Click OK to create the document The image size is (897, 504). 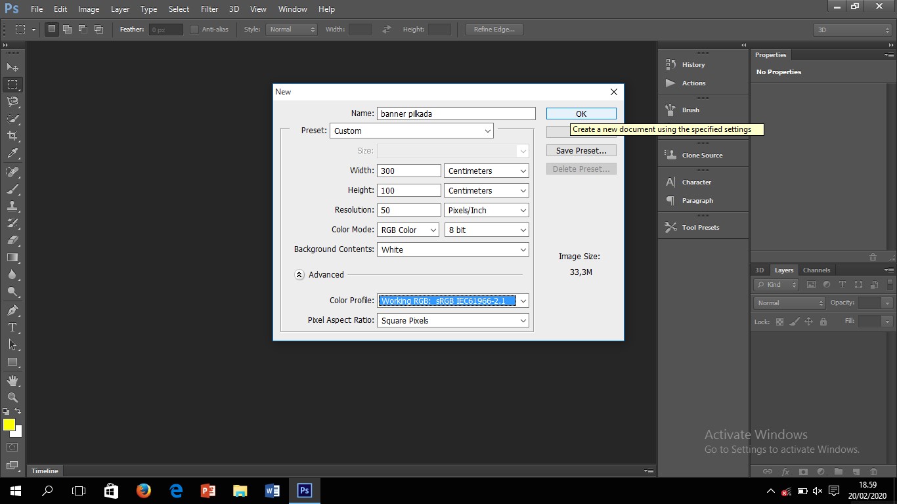pos(581,114)
